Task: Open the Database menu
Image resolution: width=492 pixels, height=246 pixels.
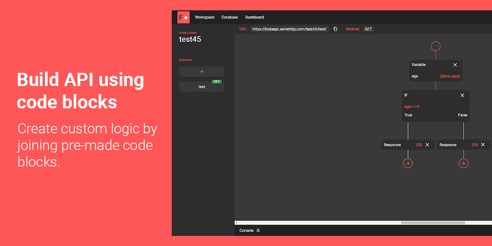Action: click(230, 17)
